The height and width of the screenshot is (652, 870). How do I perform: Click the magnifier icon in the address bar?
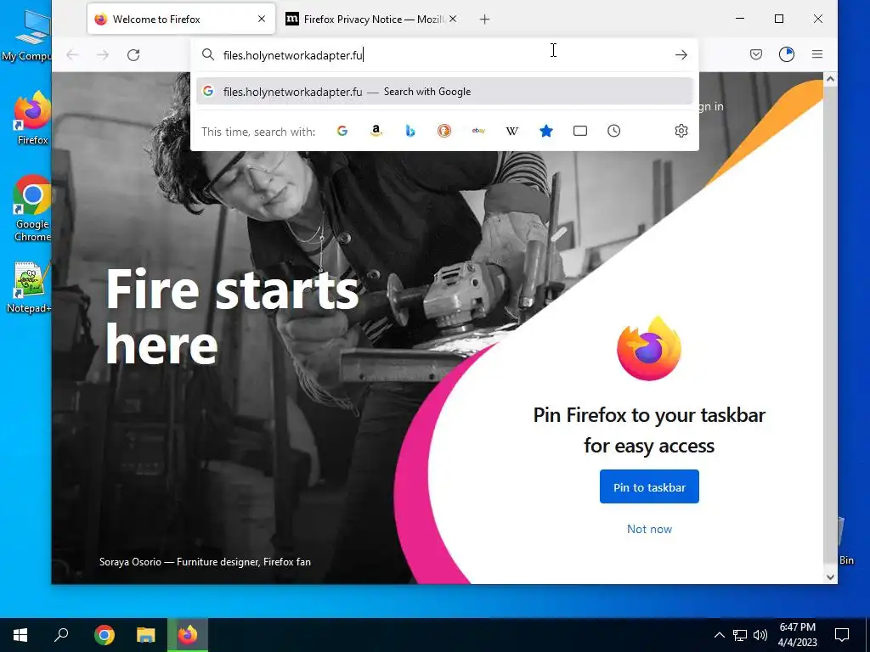[x=208, y=54]
